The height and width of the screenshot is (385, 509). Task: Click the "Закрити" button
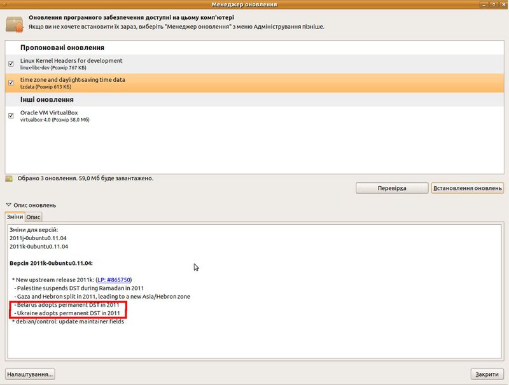pos(487,374)
